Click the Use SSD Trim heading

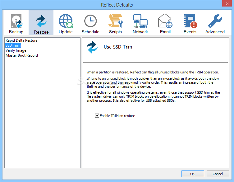118,47
